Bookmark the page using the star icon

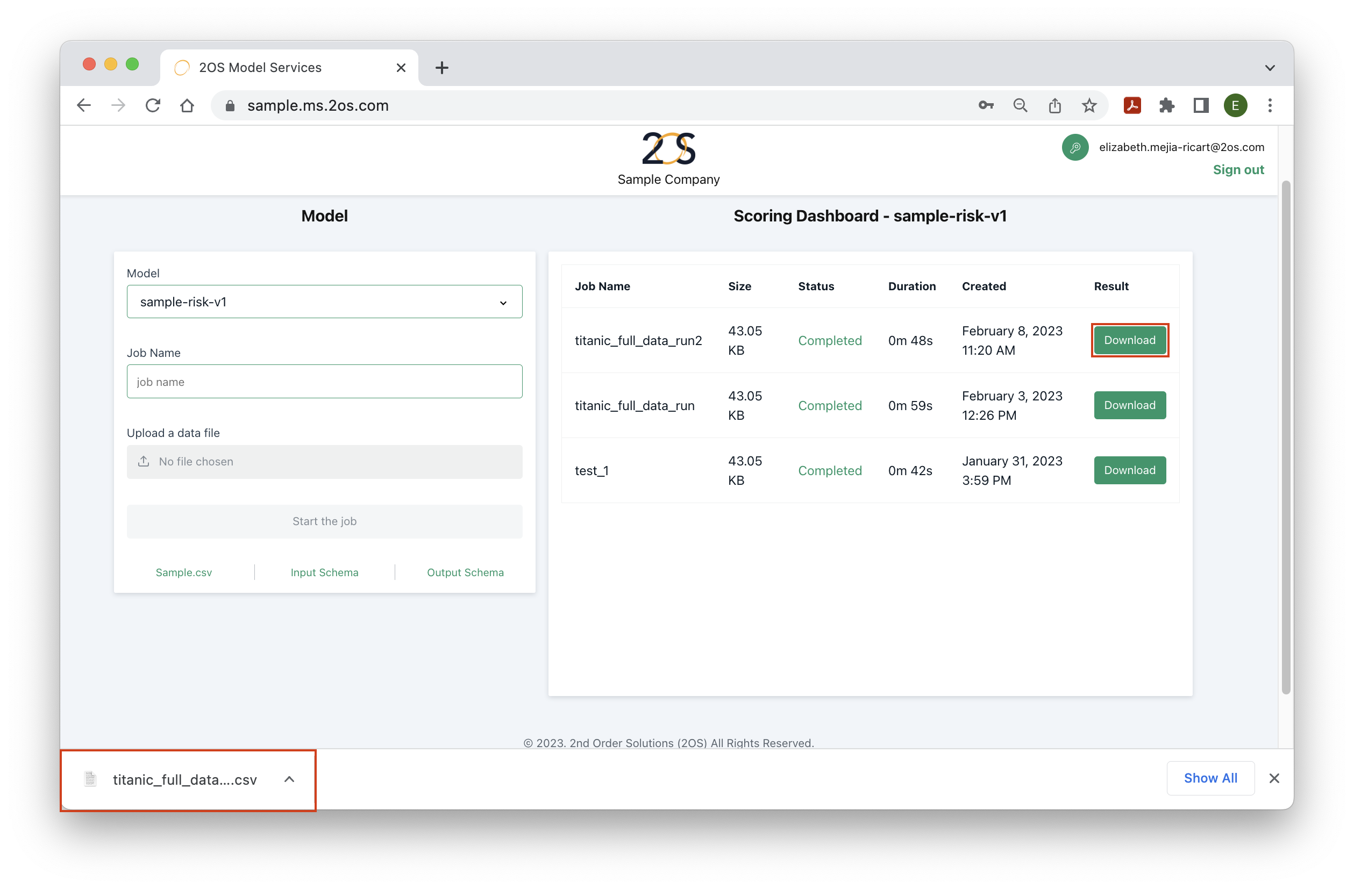[x=1089, y=105]
